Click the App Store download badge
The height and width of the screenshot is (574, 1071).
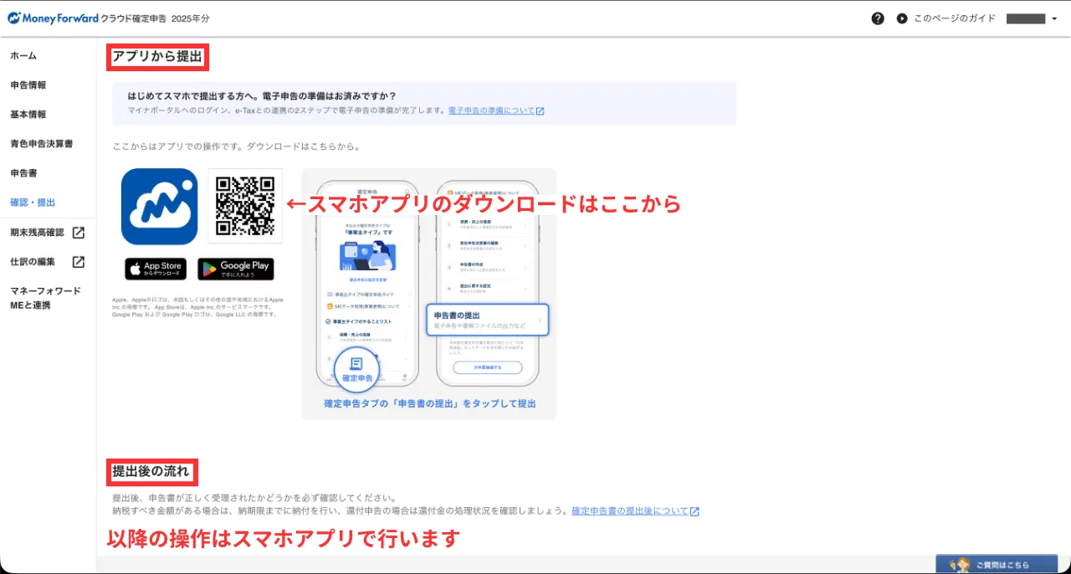pos(156,269)
